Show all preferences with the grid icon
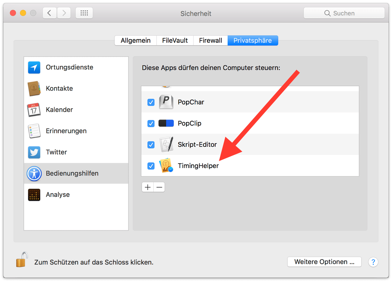Image resolution: width=392 pixels, height=281 pixels. coord(84,13)
